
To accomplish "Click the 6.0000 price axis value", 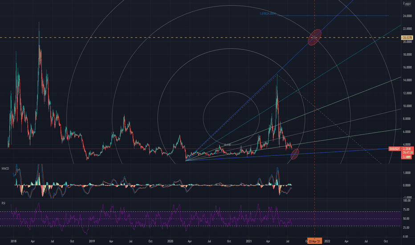I will 407,132.
